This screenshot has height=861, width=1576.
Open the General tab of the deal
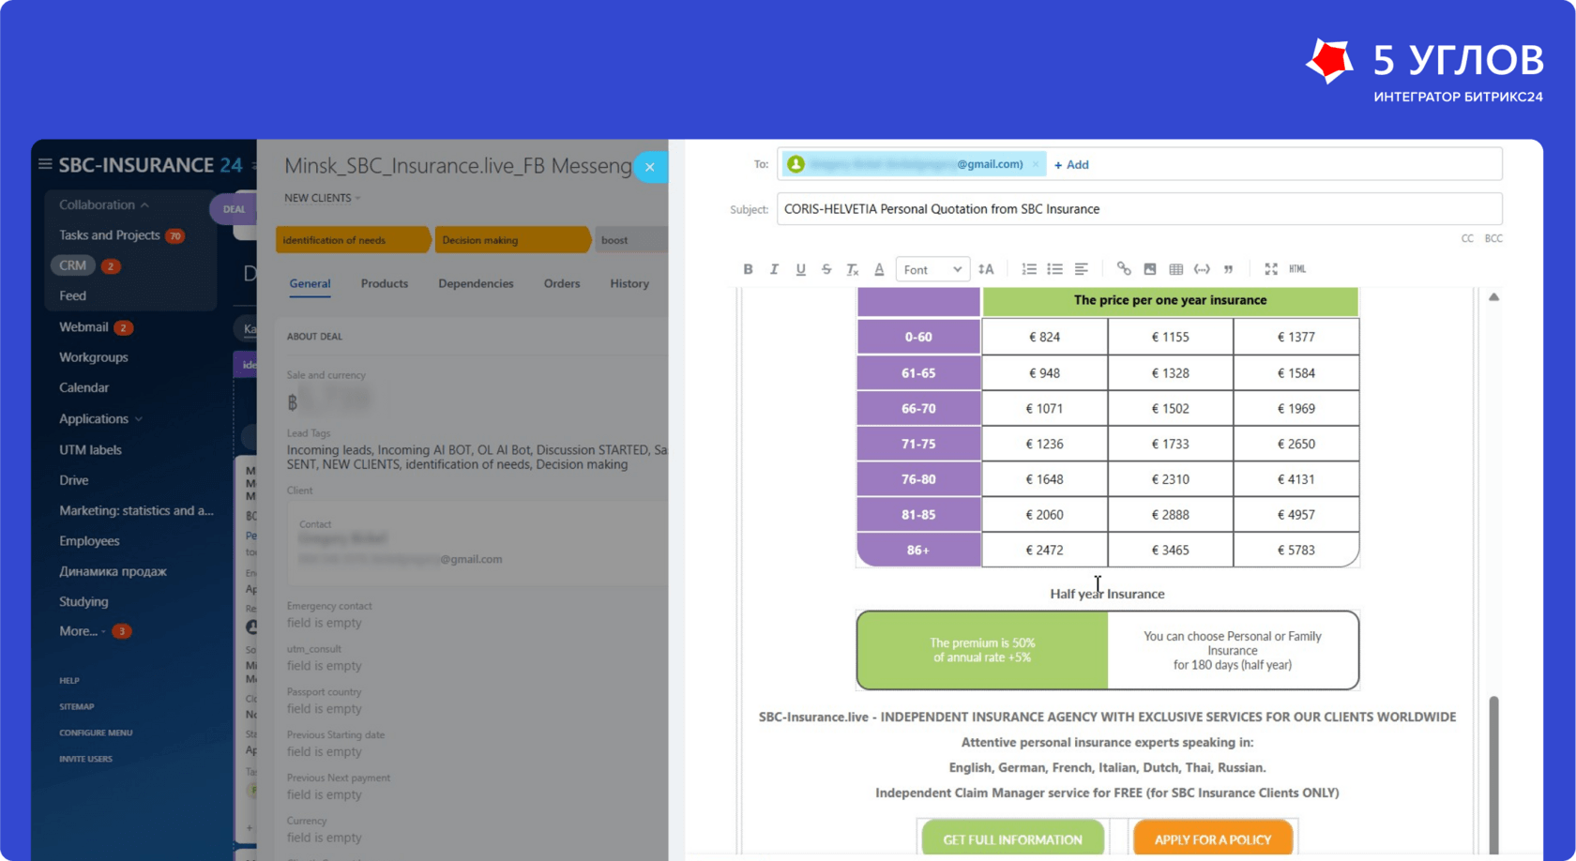310,283
